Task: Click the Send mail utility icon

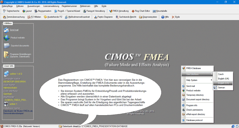Action: coord(6,30)
